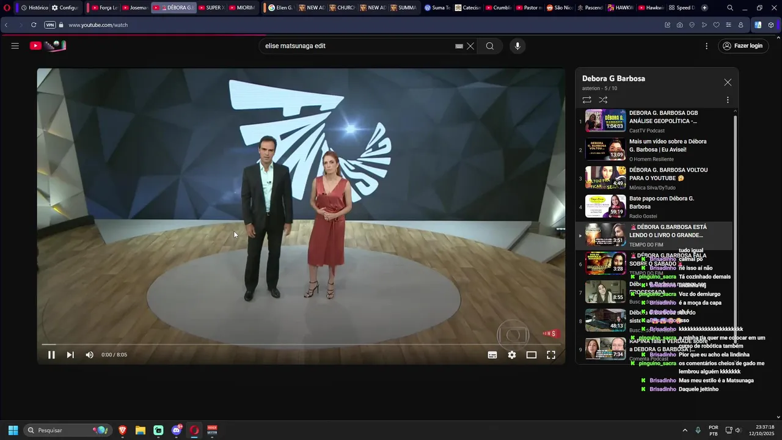Start voice search with microphone
The height and width of the screenshot is (440, 782).
coord(517,46)
